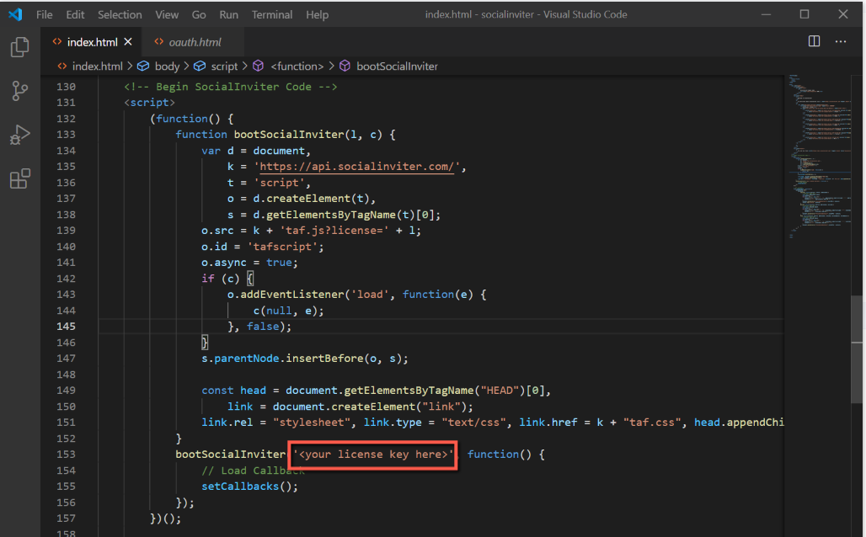This screenshot has height=537, width=866.
Task: Open the Selection menu
Action: click(x=120, y=14)
